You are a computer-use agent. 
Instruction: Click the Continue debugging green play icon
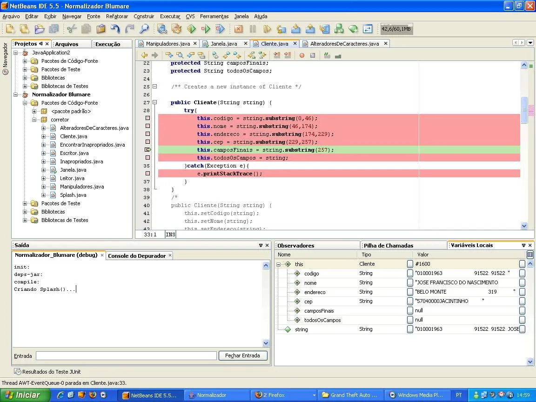click(267, 29)
